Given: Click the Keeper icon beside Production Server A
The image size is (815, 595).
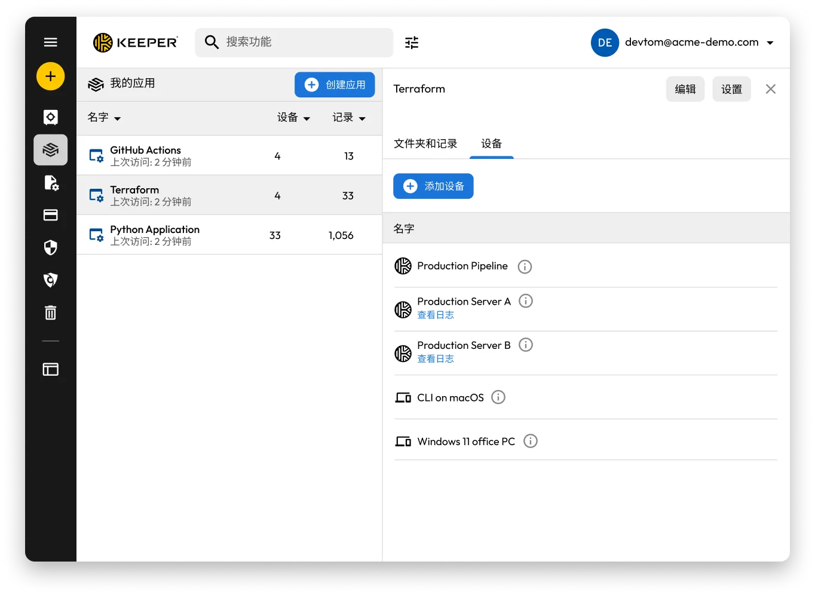Looking at the screenshot, I should coord(403,309).
